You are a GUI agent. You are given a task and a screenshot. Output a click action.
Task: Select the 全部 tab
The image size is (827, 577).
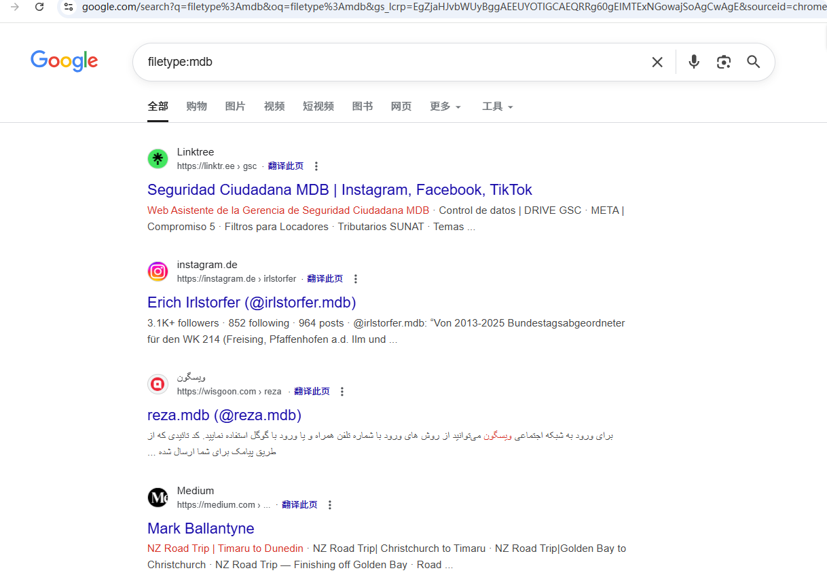[x=158, y=107]
